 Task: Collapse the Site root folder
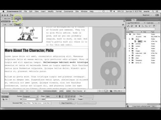[x=127, y=34]
